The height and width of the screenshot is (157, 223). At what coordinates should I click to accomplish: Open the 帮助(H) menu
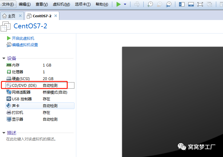coord(102,4)
